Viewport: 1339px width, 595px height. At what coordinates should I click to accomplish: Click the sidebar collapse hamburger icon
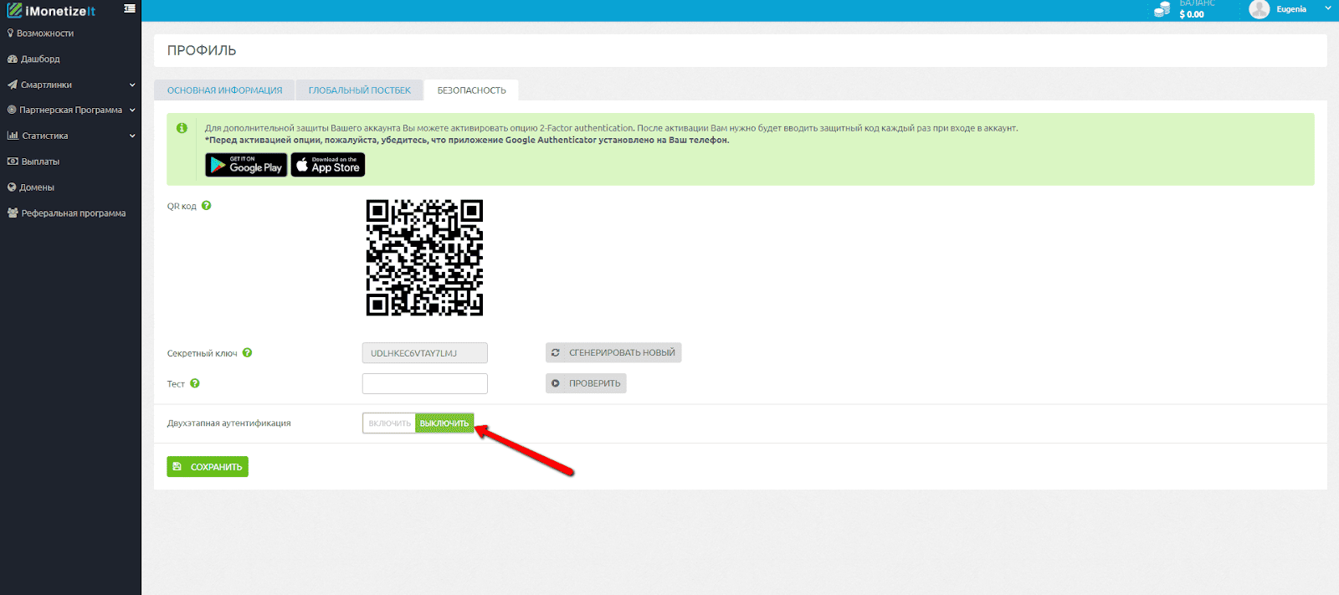tap(130, 8)
